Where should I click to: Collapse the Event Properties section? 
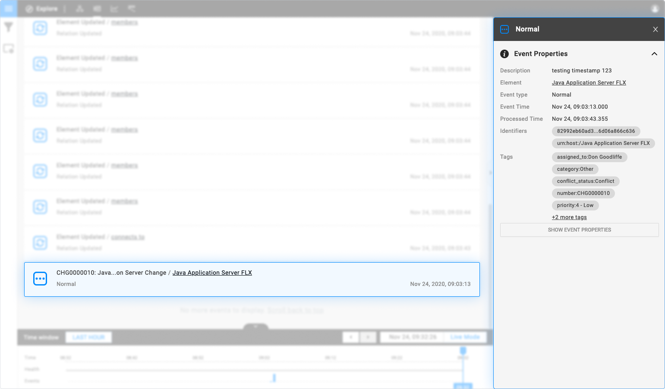tap(654, 54)
